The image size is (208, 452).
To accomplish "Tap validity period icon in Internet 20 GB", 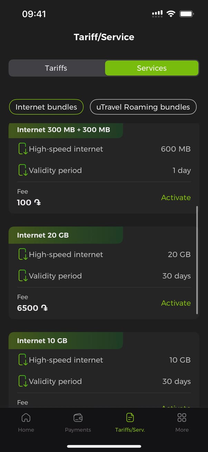I will click(x=23, y=276).
